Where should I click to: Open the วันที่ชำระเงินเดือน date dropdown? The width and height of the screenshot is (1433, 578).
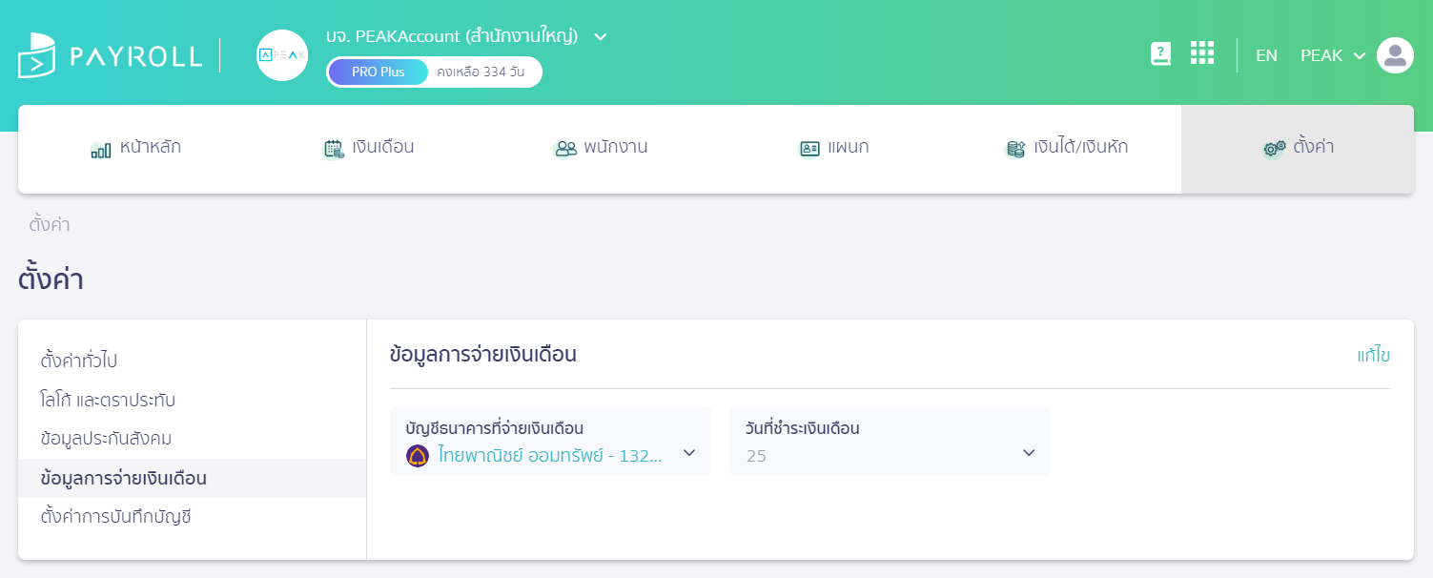point(1028,453)
